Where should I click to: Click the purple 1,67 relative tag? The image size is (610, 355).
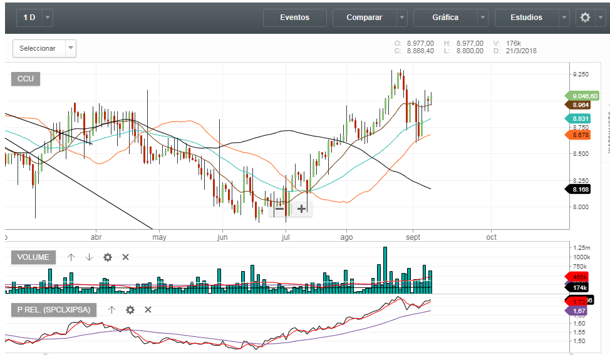(576, 311)
